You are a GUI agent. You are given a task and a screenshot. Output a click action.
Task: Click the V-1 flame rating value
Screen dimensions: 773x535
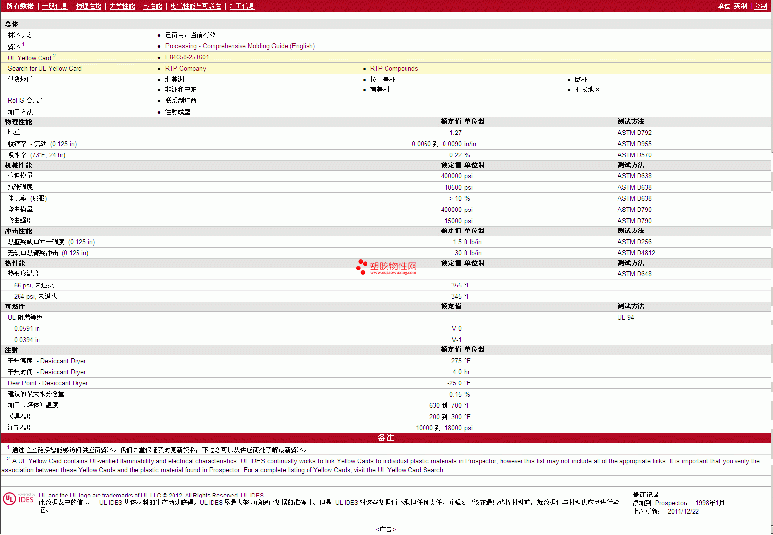tap(456, 340)
